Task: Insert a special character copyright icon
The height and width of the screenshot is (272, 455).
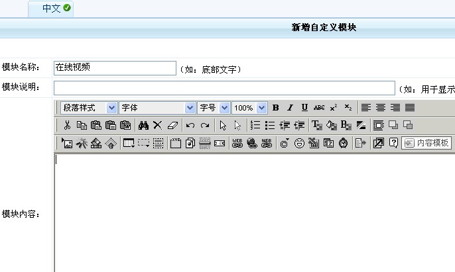Action: tap(285, 143)
